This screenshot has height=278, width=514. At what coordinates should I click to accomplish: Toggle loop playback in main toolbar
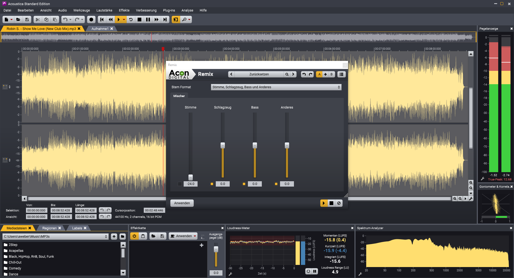131,20
